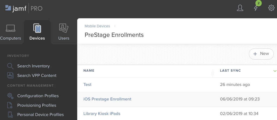The width and height of the screenshot is (277, 120).
Task: Click the Search VPP Content icon
Action: [x=10, y=75]
